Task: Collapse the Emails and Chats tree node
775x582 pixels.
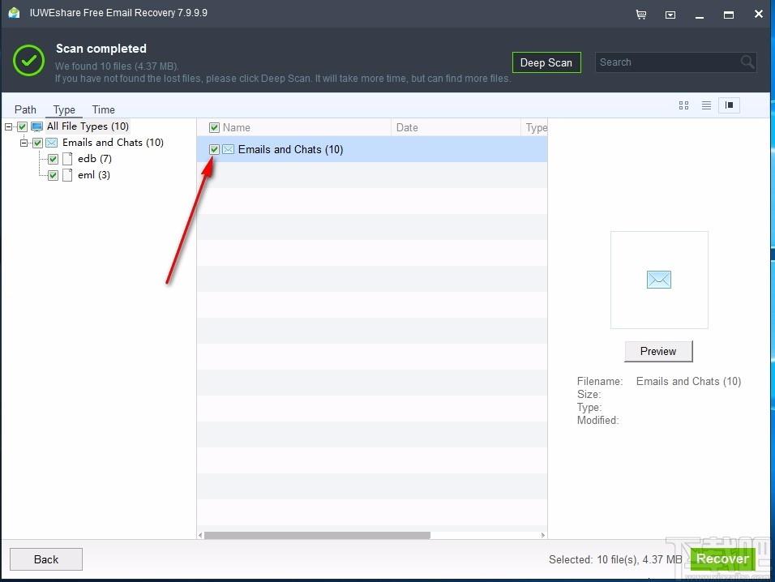Action: pos(24,143)
